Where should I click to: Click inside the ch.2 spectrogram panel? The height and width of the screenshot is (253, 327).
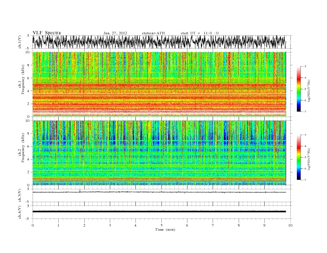point(159,153)
